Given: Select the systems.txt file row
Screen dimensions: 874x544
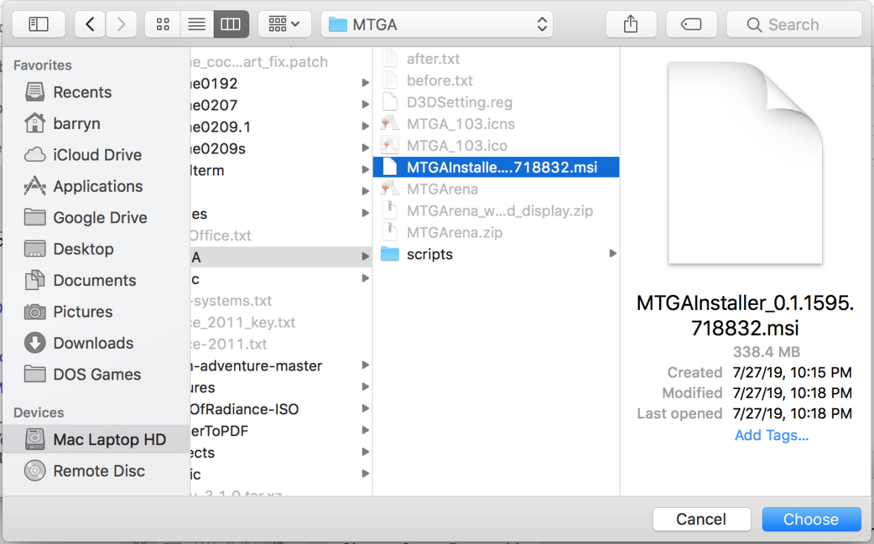Looking at the screenshot, I should [281, 301].
